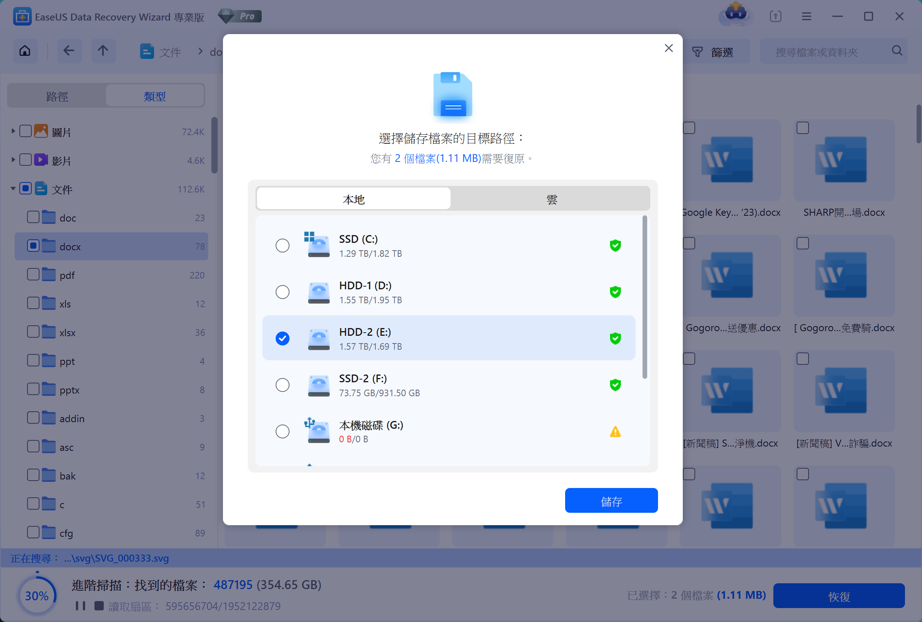Image resolution: width=922 pixels, height=622 pixels.
Task: Select SSD-2 (F:) drive radio button
Action: tap(282, 385)
